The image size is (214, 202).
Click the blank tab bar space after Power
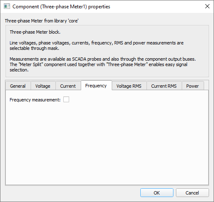(x=206, y=86)
